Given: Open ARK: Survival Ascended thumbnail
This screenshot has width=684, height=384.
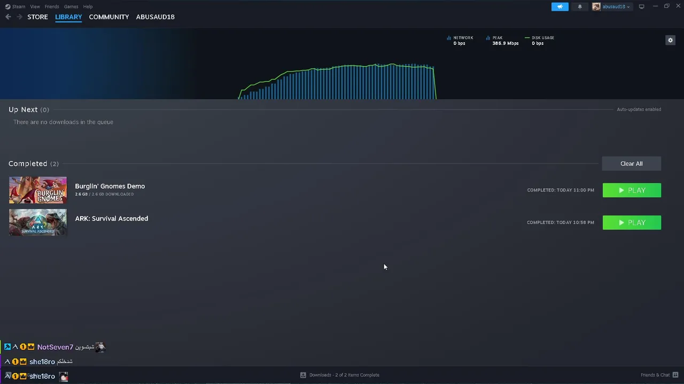Looking at the screenshot, I should pos(38,222).
